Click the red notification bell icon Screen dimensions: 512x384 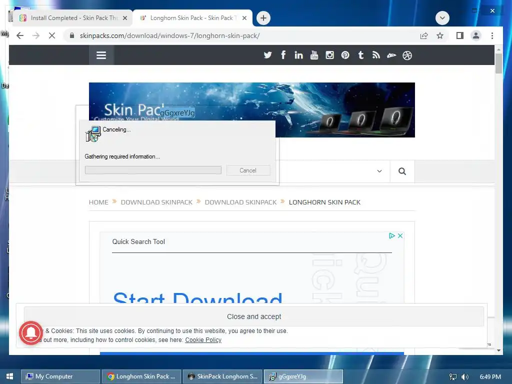coord(31,332)
